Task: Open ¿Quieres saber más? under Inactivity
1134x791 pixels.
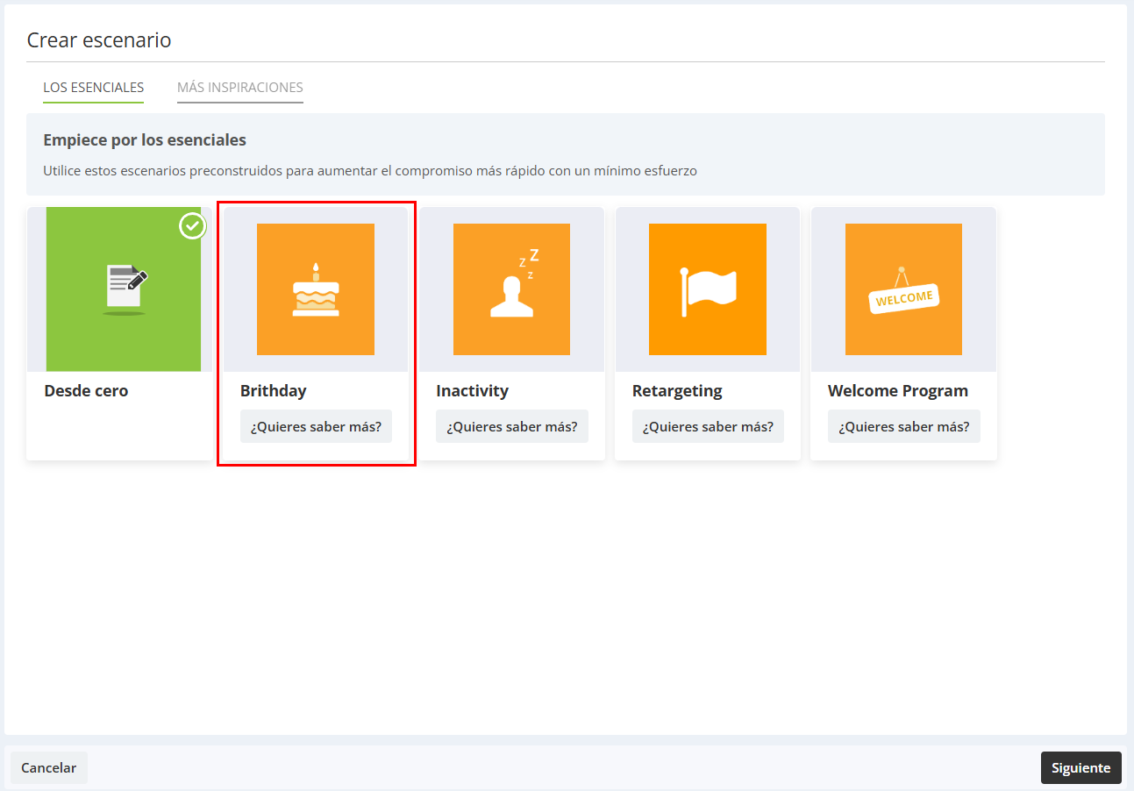Action: (x=512, y=427)
